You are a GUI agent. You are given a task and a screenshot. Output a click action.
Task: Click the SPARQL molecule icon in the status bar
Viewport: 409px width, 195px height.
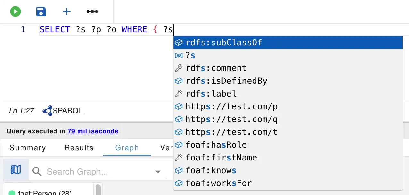coord(47,110)
